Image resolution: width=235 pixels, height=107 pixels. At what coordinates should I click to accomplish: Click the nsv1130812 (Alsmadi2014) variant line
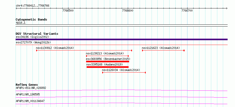tap(84, 50)
